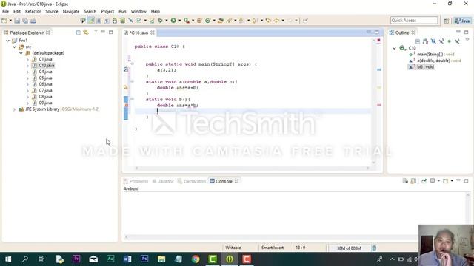Click the Run Garbage Collector trash icon
The width and height of the screenshot is (474, 266).
coord(374,248)
